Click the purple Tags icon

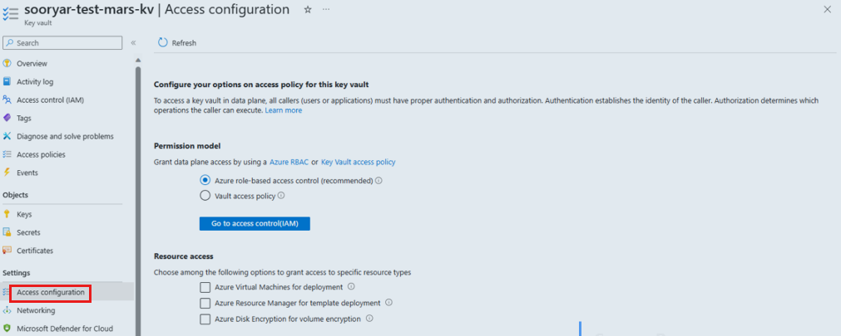[7, 118]
